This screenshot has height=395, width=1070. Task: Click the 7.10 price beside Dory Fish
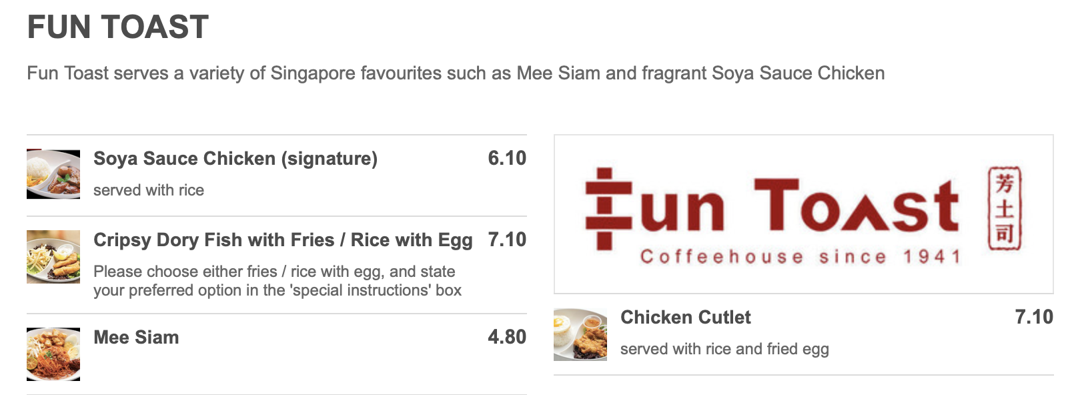coord(507,240)
